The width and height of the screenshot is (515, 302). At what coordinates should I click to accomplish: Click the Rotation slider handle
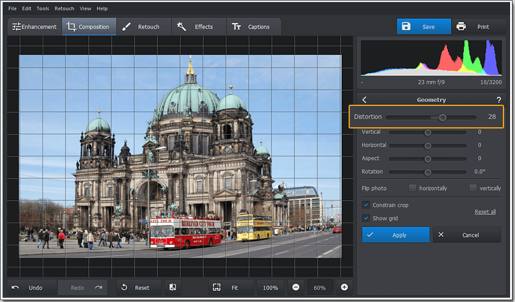[428, 172]
